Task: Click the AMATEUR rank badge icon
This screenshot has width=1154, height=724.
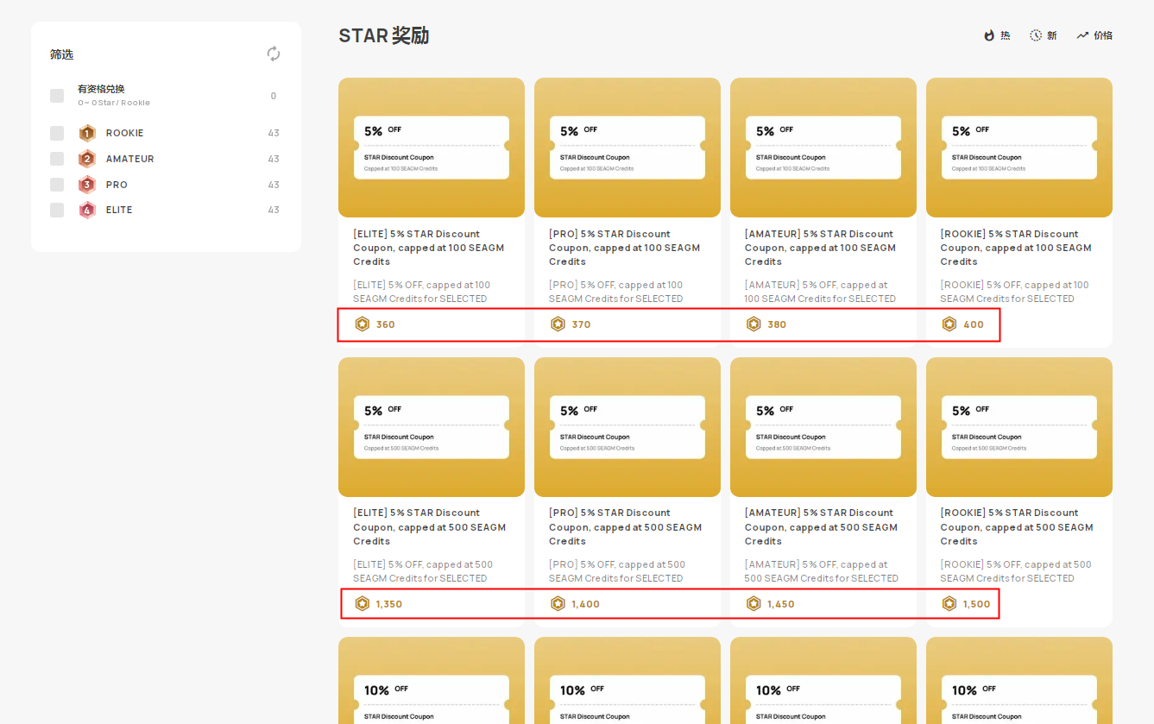Action: (87, 159)
